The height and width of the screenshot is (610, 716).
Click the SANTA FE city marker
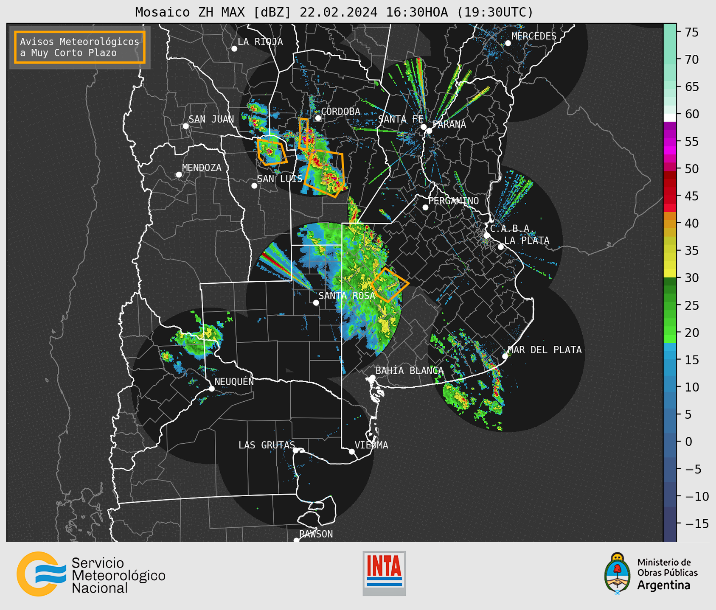point(424,127)
